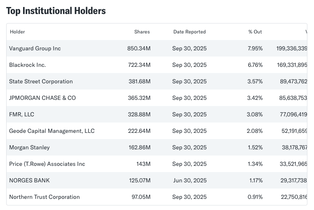
Task: Click the Vanguard Group Inc holder name
Action: (x=35, y=48)
